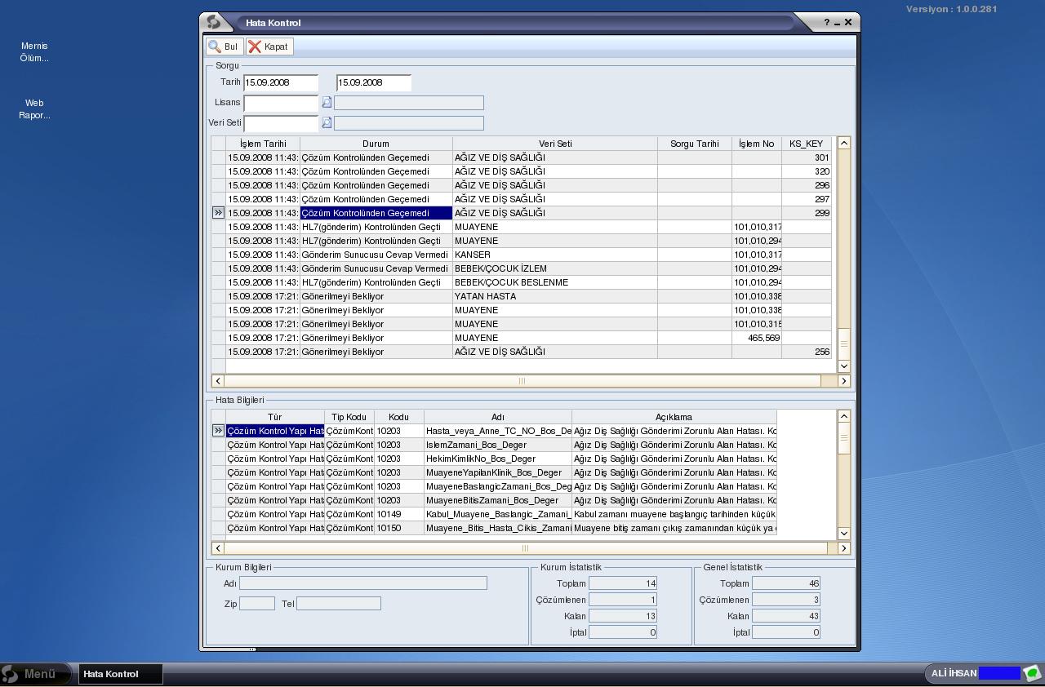
Task: Click error table scroll down arrow
Action: click(x=844, y=534)
